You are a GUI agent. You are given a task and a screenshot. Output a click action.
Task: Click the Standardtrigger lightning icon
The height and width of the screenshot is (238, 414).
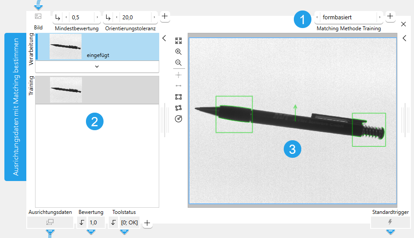coord(390,222)
